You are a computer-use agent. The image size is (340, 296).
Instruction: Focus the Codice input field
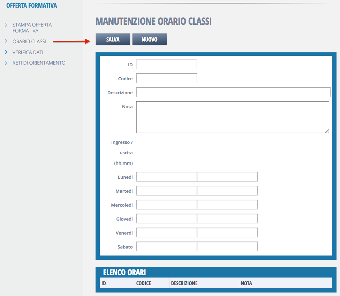pos(166,78)
